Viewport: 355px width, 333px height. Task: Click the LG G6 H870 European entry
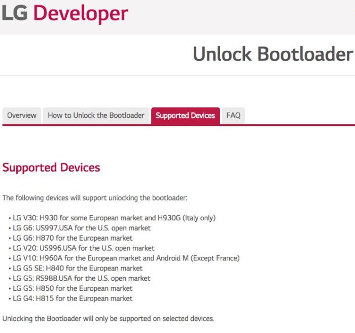point(73,238)
